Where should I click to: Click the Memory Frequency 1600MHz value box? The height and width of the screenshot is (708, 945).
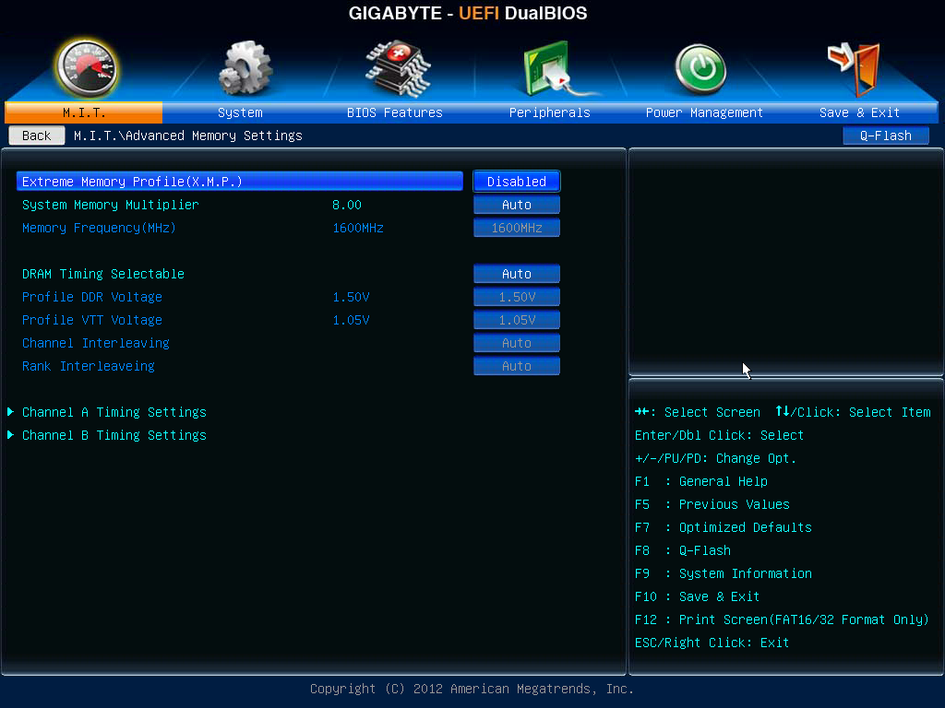[x=517, y=228]
